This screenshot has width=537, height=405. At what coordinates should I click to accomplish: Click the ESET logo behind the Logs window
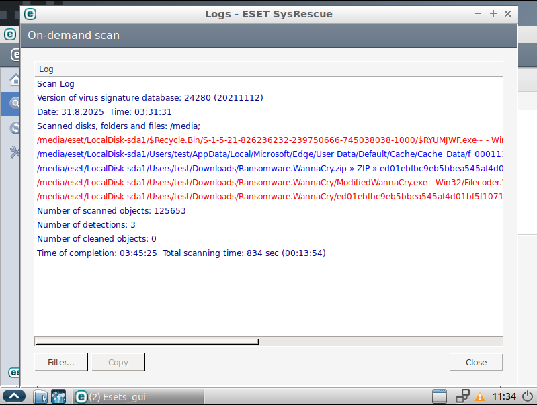click(x=10, y=34)
